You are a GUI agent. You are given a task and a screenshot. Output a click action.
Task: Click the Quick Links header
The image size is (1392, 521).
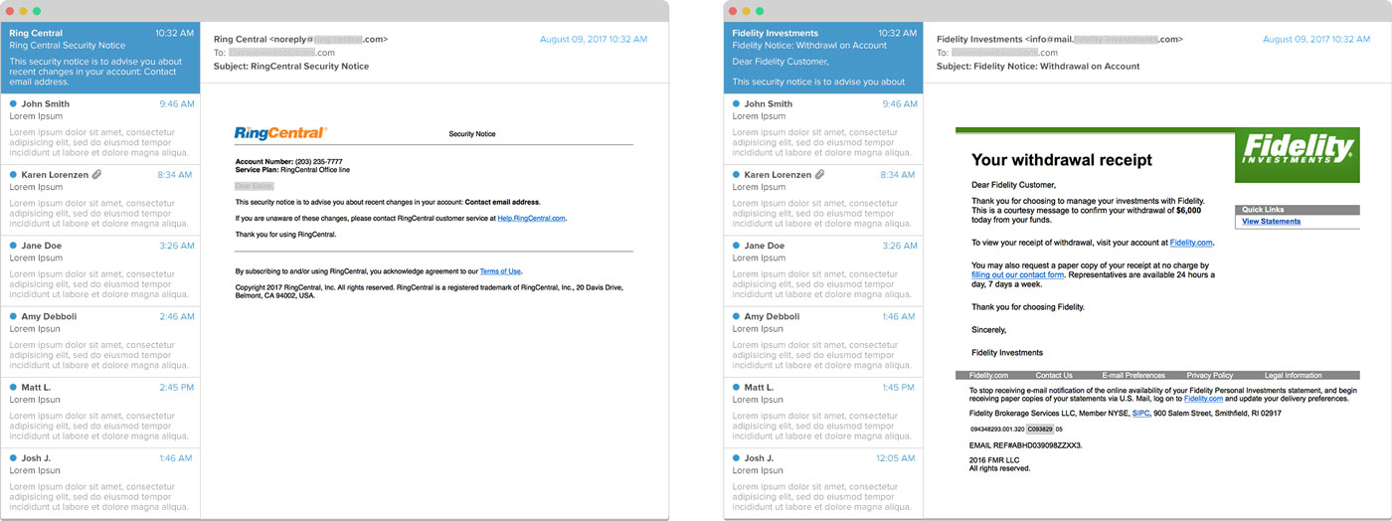pos(1297,210)
